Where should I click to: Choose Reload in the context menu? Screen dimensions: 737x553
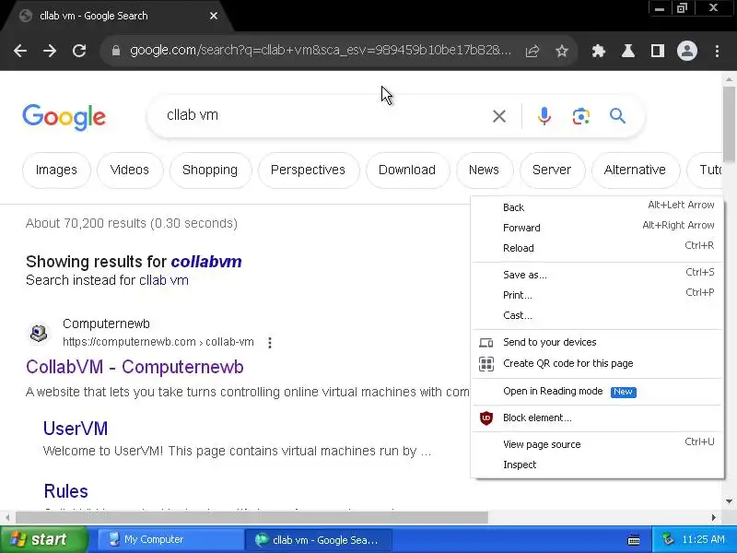point(597,248)
